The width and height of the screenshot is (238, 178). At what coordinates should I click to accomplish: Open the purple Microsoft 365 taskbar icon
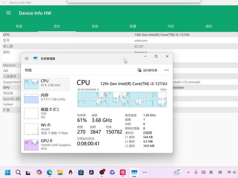(x=112, y=172)
